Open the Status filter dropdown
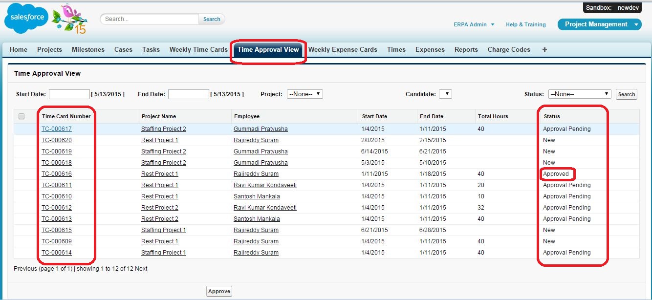 pos(580,94)
